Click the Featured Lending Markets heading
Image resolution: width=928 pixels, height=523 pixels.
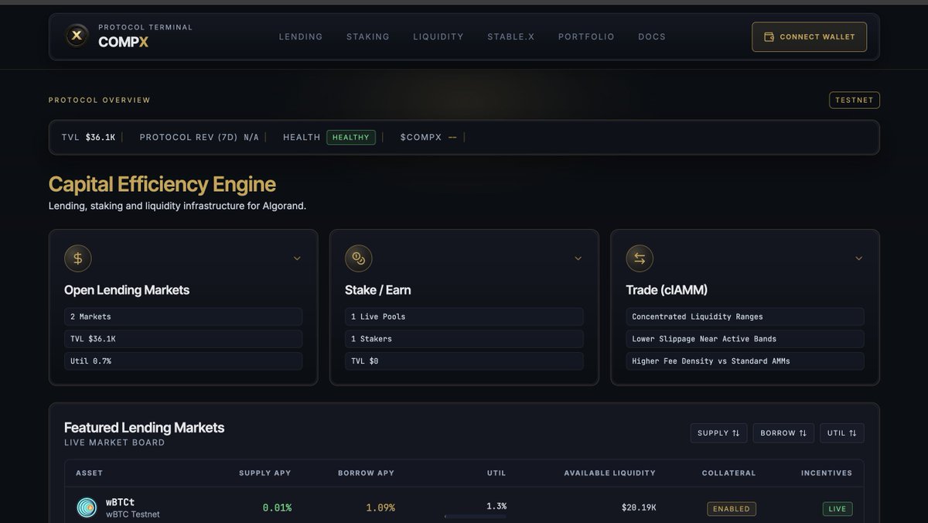(x=144, y=427)
